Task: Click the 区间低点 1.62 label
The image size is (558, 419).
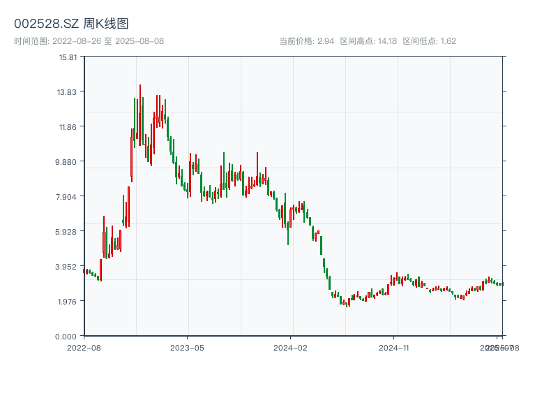Action: coord(429,41)
